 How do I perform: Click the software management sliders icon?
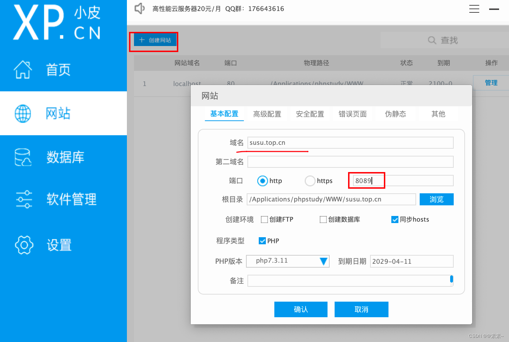pos(24,199)
